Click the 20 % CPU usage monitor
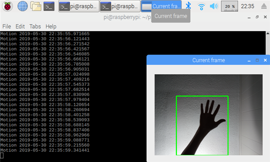Screen dimensions: 270x162 (x=229, y=6)
